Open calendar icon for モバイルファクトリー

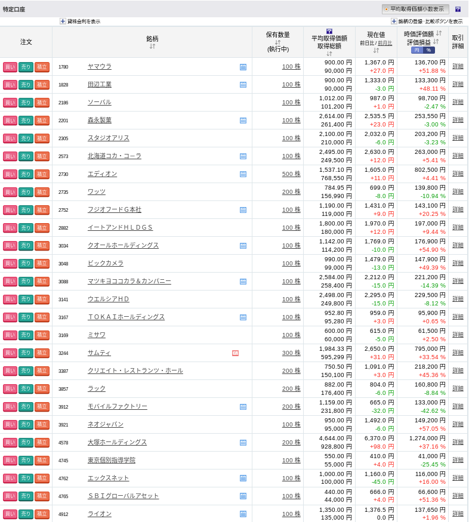tap(243, 407)
